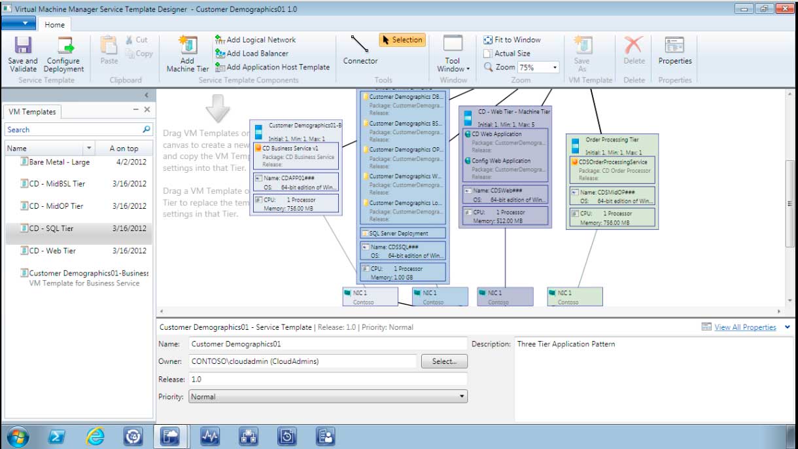Click Add Logical Network
This screenshot has height=449, width=798.
coord(255,40)
